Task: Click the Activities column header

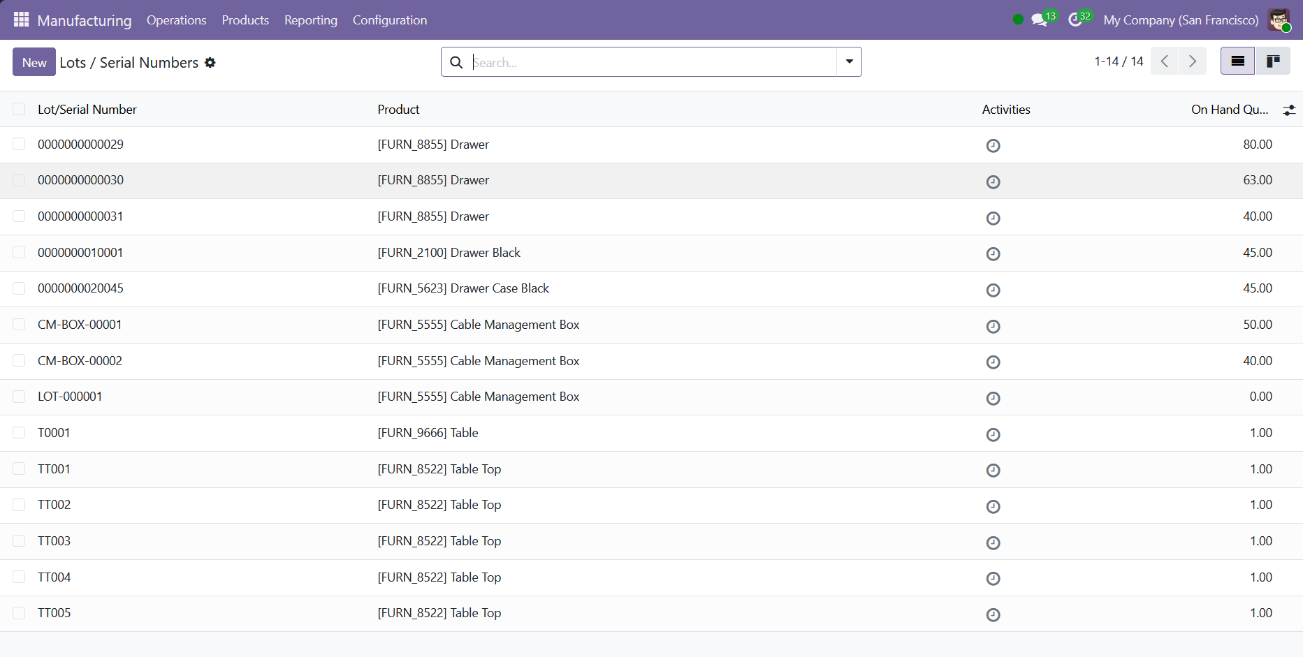Action: point(1006,110)
